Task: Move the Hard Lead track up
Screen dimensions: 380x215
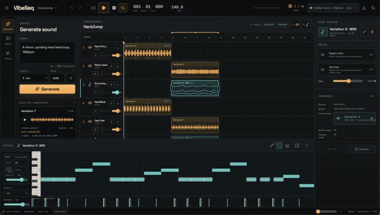Action: pos(111,66)
